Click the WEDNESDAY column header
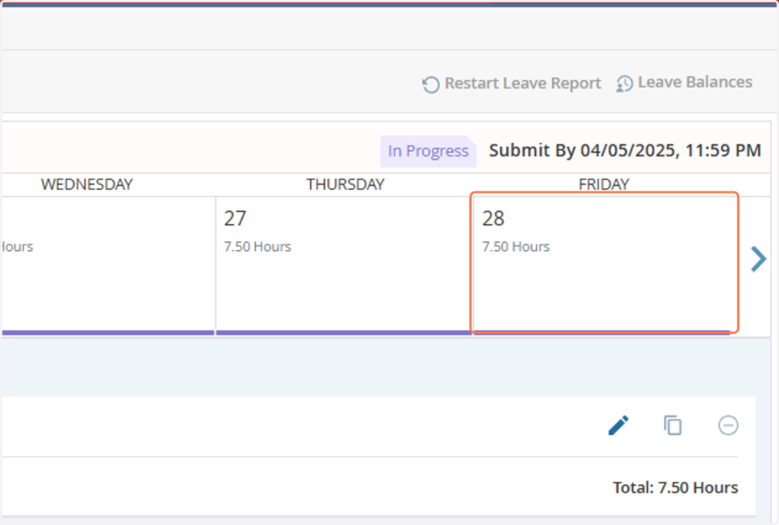The image size is (779, 525). coord(86,184)
